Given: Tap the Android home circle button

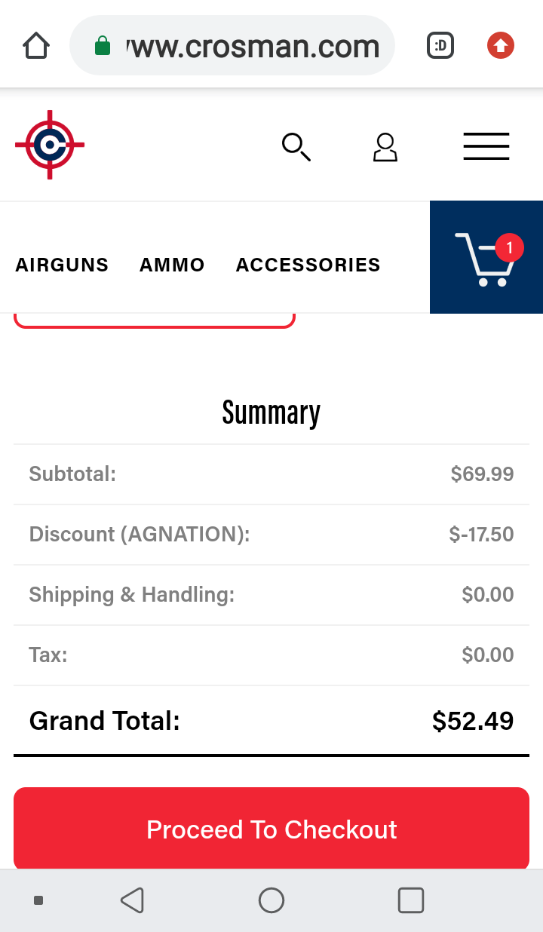Looking at the screenshot, I should pos(271,900).
